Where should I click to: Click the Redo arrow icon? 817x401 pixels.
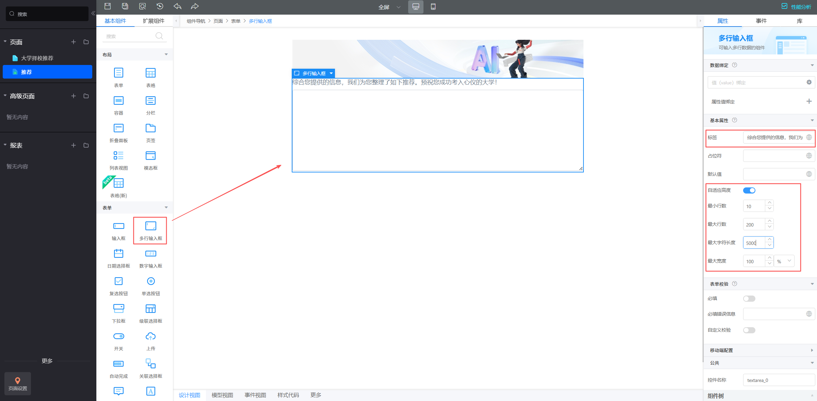195,6
